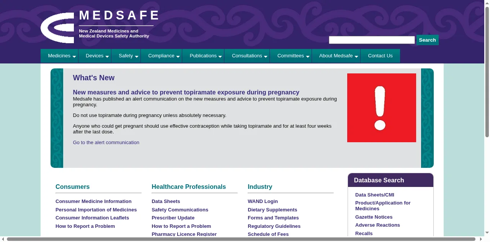Expand the Publications menu arrow

pos(220,57)
